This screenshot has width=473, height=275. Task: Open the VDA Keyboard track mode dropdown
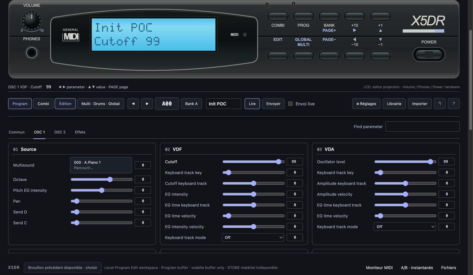(405, 227)
